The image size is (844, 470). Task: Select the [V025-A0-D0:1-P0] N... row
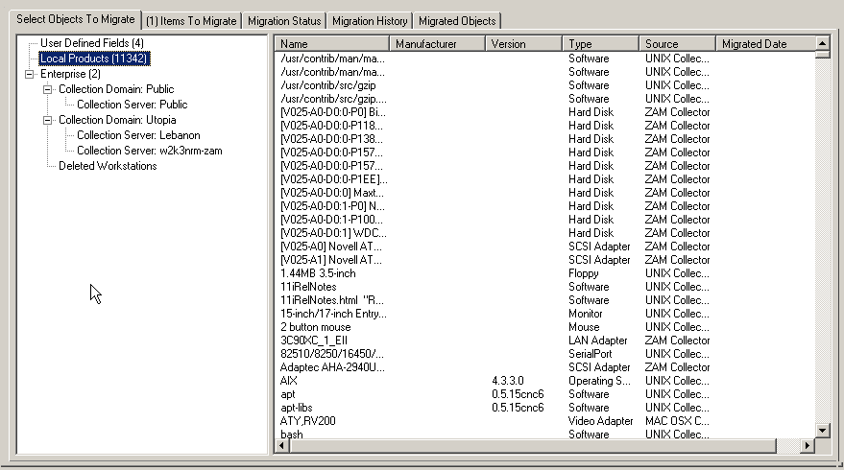544,206
